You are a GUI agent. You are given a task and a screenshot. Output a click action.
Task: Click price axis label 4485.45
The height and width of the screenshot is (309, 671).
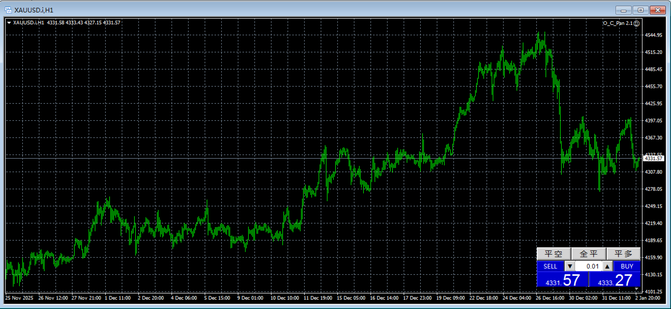654,69
